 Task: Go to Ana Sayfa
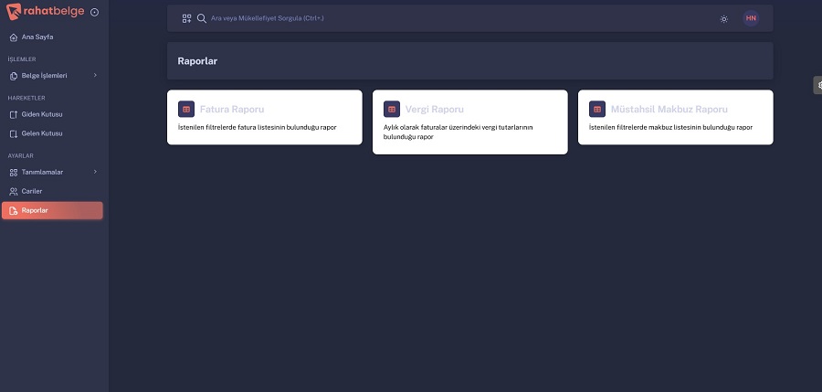coord(37,37)
